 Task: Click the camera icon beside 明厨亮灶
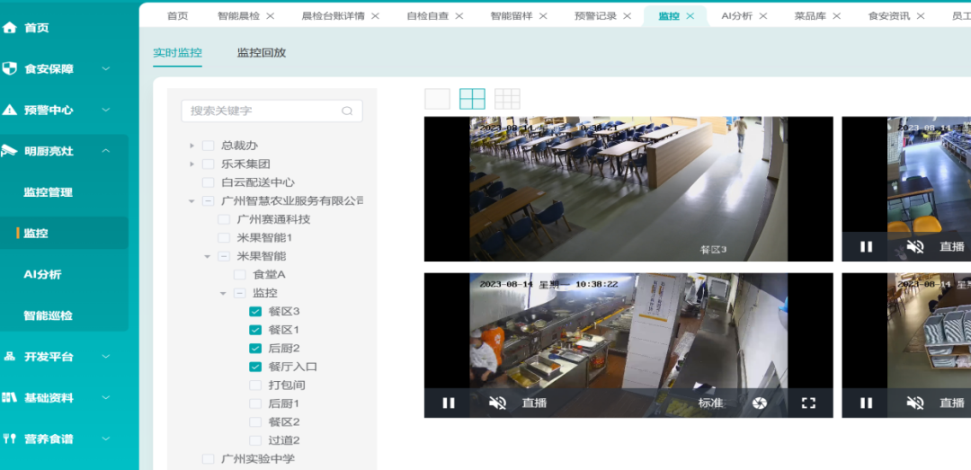click(9, 150)
